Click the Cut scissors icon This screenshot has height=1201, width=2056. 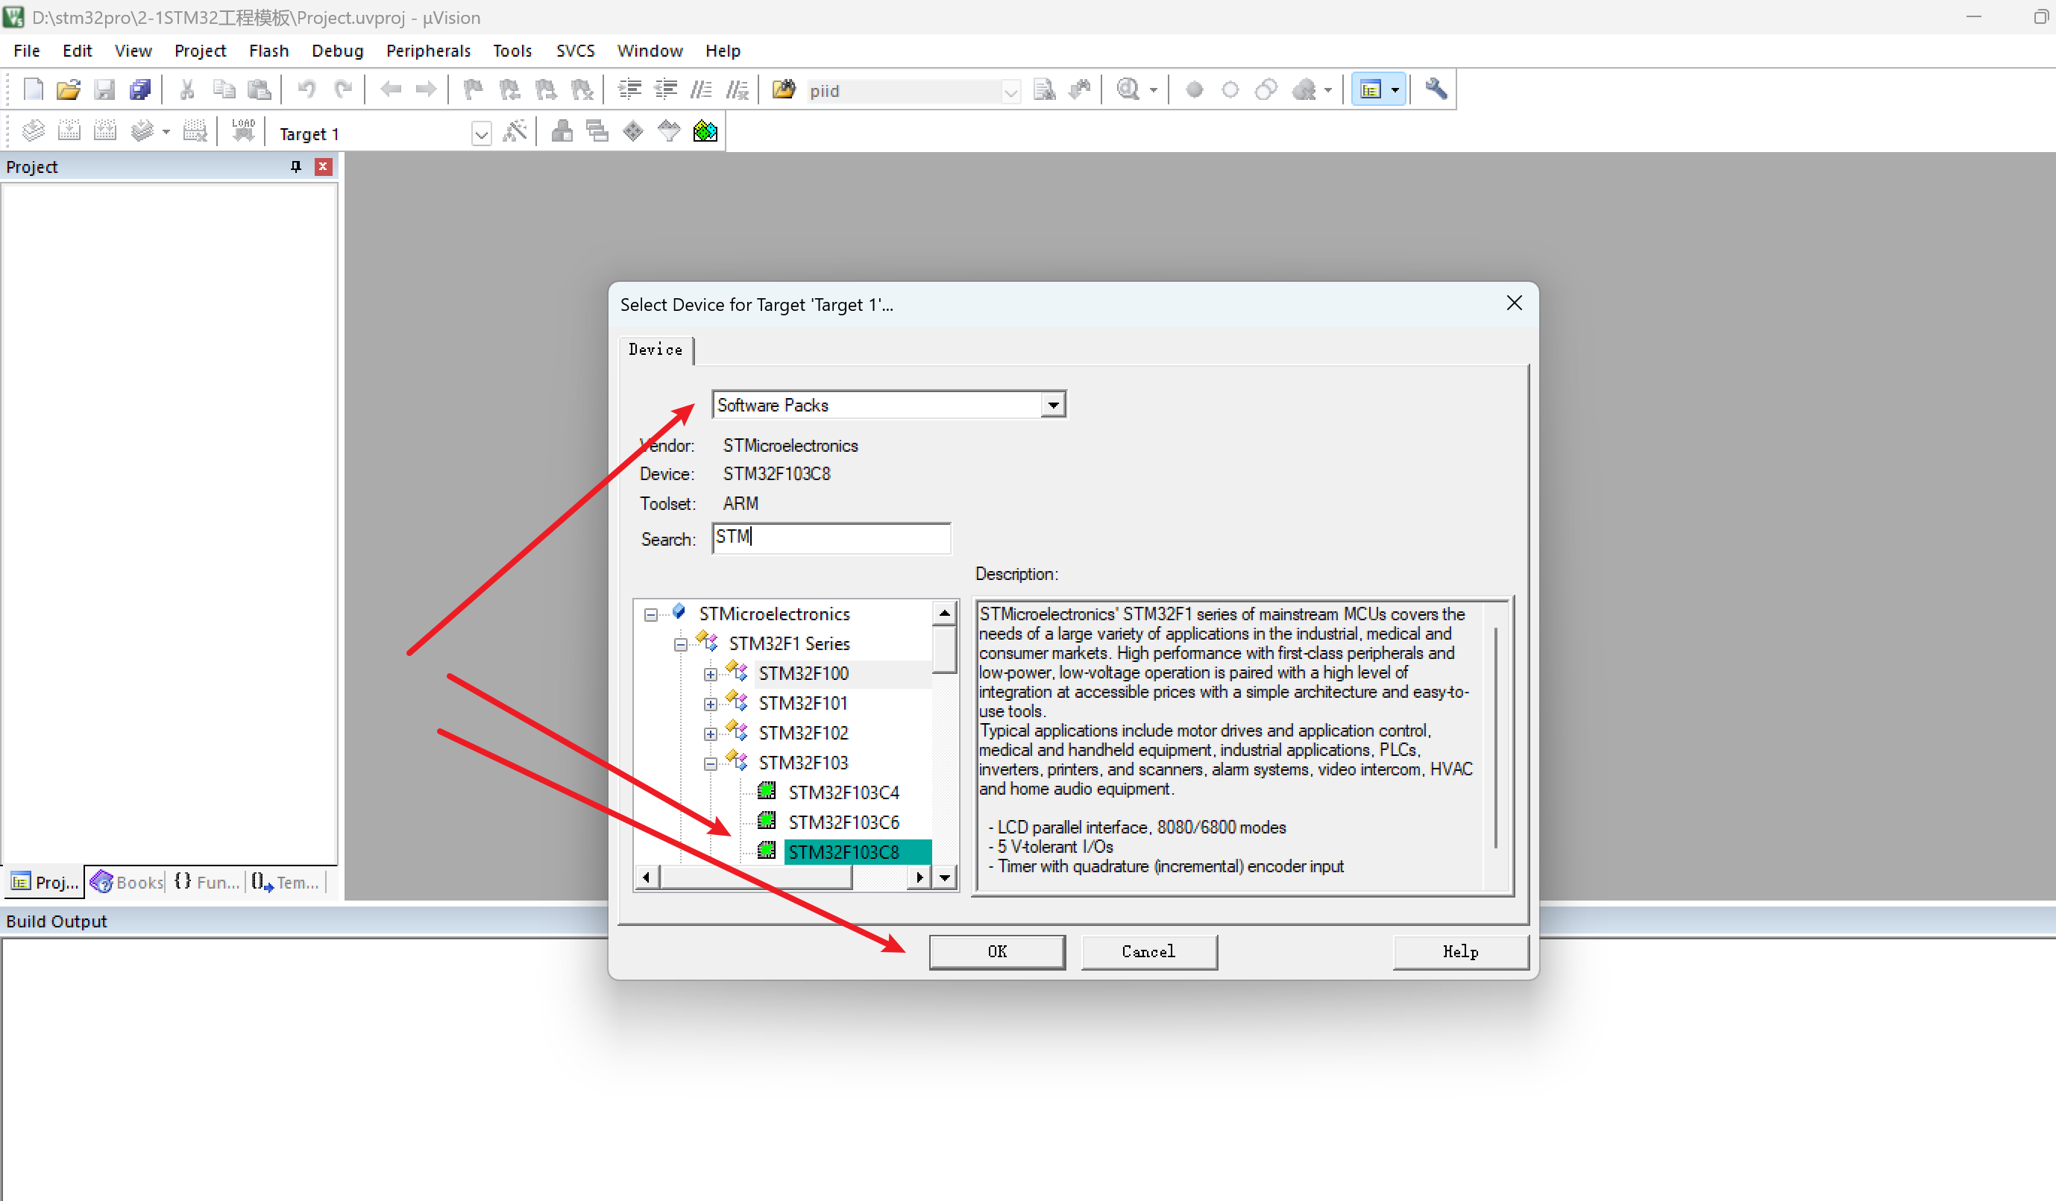click(187, 89)
